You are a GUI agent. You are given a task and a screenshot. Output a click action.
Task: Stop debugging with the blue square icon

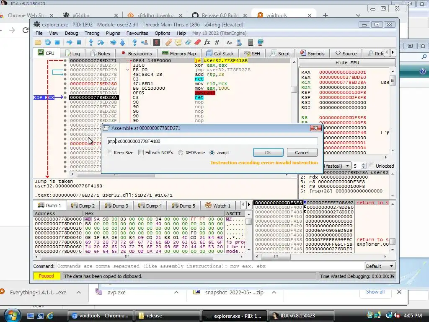tap(57, 42)
